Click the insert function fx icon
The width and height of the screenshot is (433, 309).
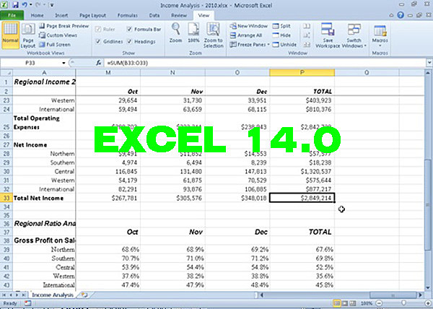99,63
